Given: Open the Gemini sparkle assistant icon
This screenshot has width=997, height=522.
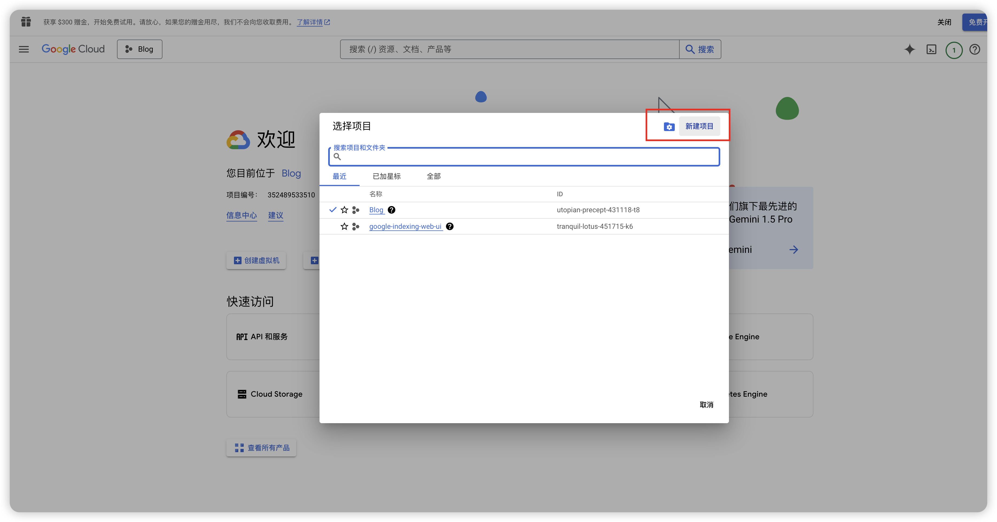Looking at the screenshot, I should pyautogui.click(x=910, y=49).
